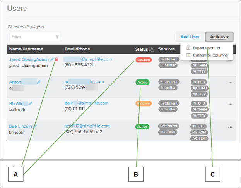Image resolution: width=241 pixels, height=188 pixels.
Task: Sort by the Name/Username column header
Action: coord(26,49)
